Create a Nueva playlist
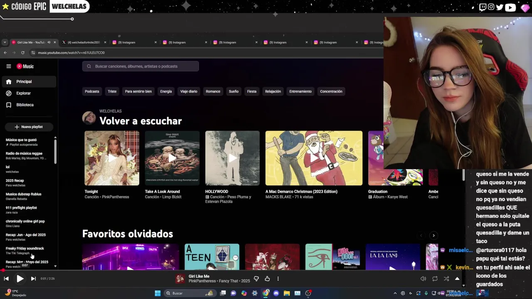This screenshot has width=532, height=299. [x=28, y=127]
